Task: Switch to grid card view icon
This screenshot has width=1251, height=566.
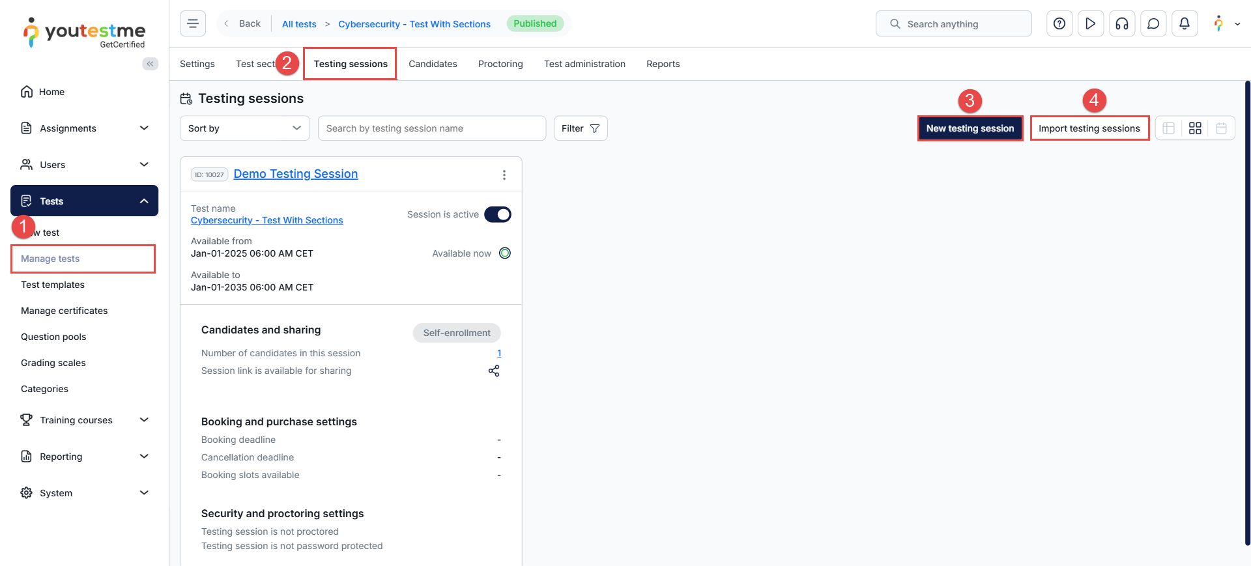Action: (x=1195, y=128)
